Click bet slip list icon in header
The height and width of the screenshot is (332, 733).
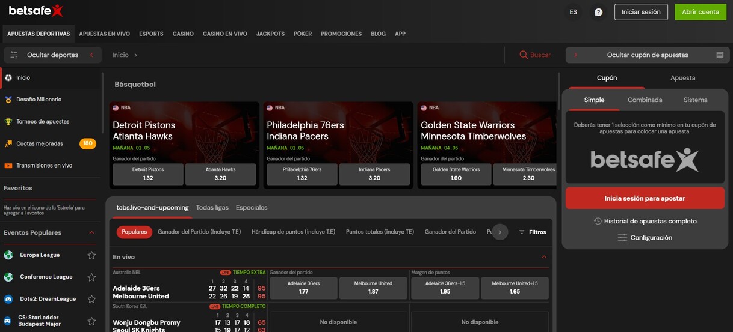[720, 55]
